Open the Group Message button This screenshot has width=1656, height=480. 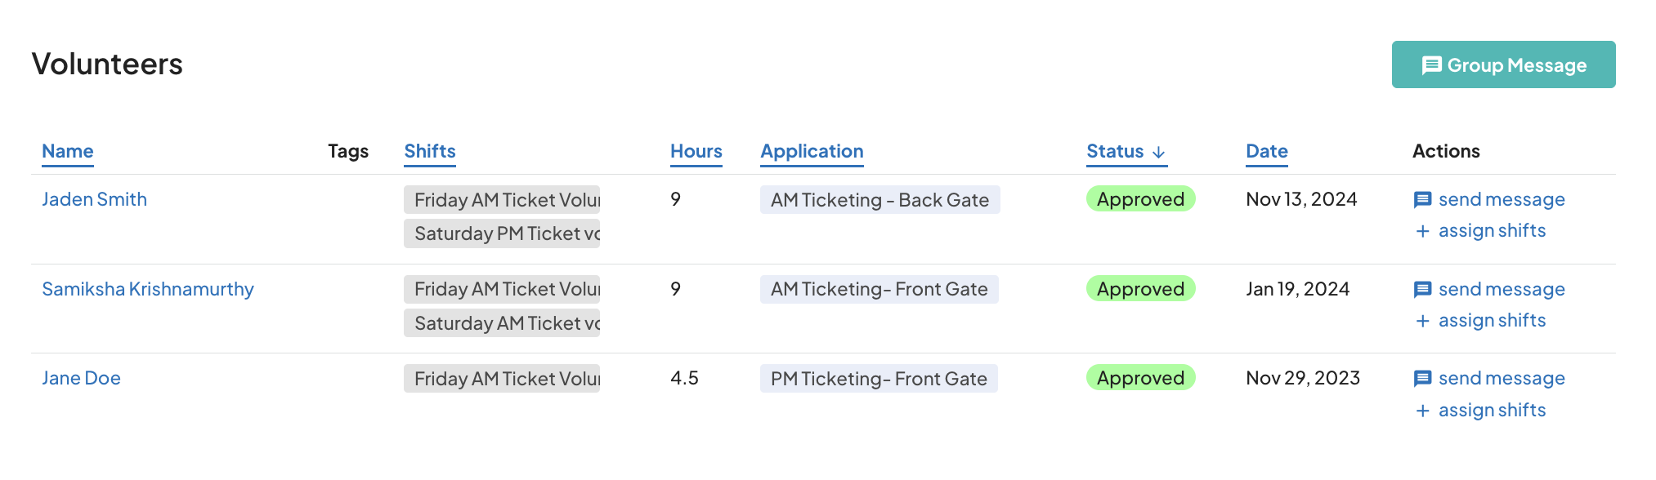1502,64
